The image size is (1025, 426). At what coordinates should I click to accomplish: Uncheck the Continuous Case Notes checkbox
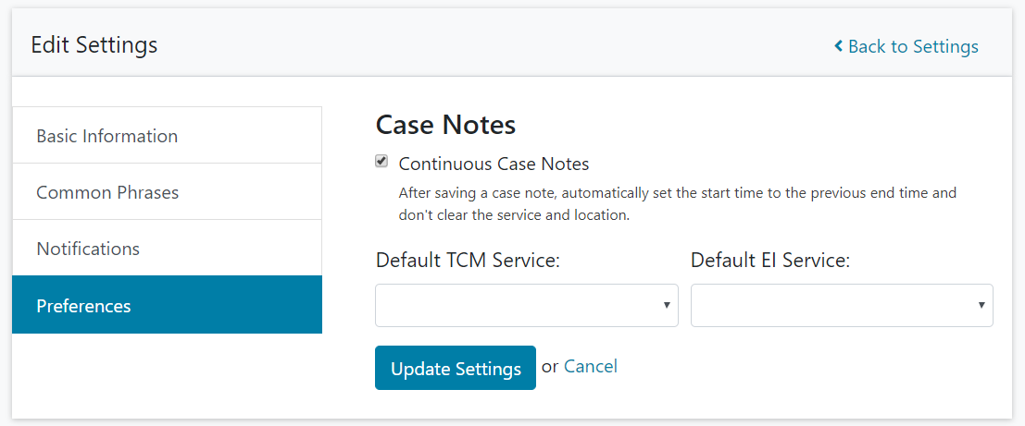(381, 162)
